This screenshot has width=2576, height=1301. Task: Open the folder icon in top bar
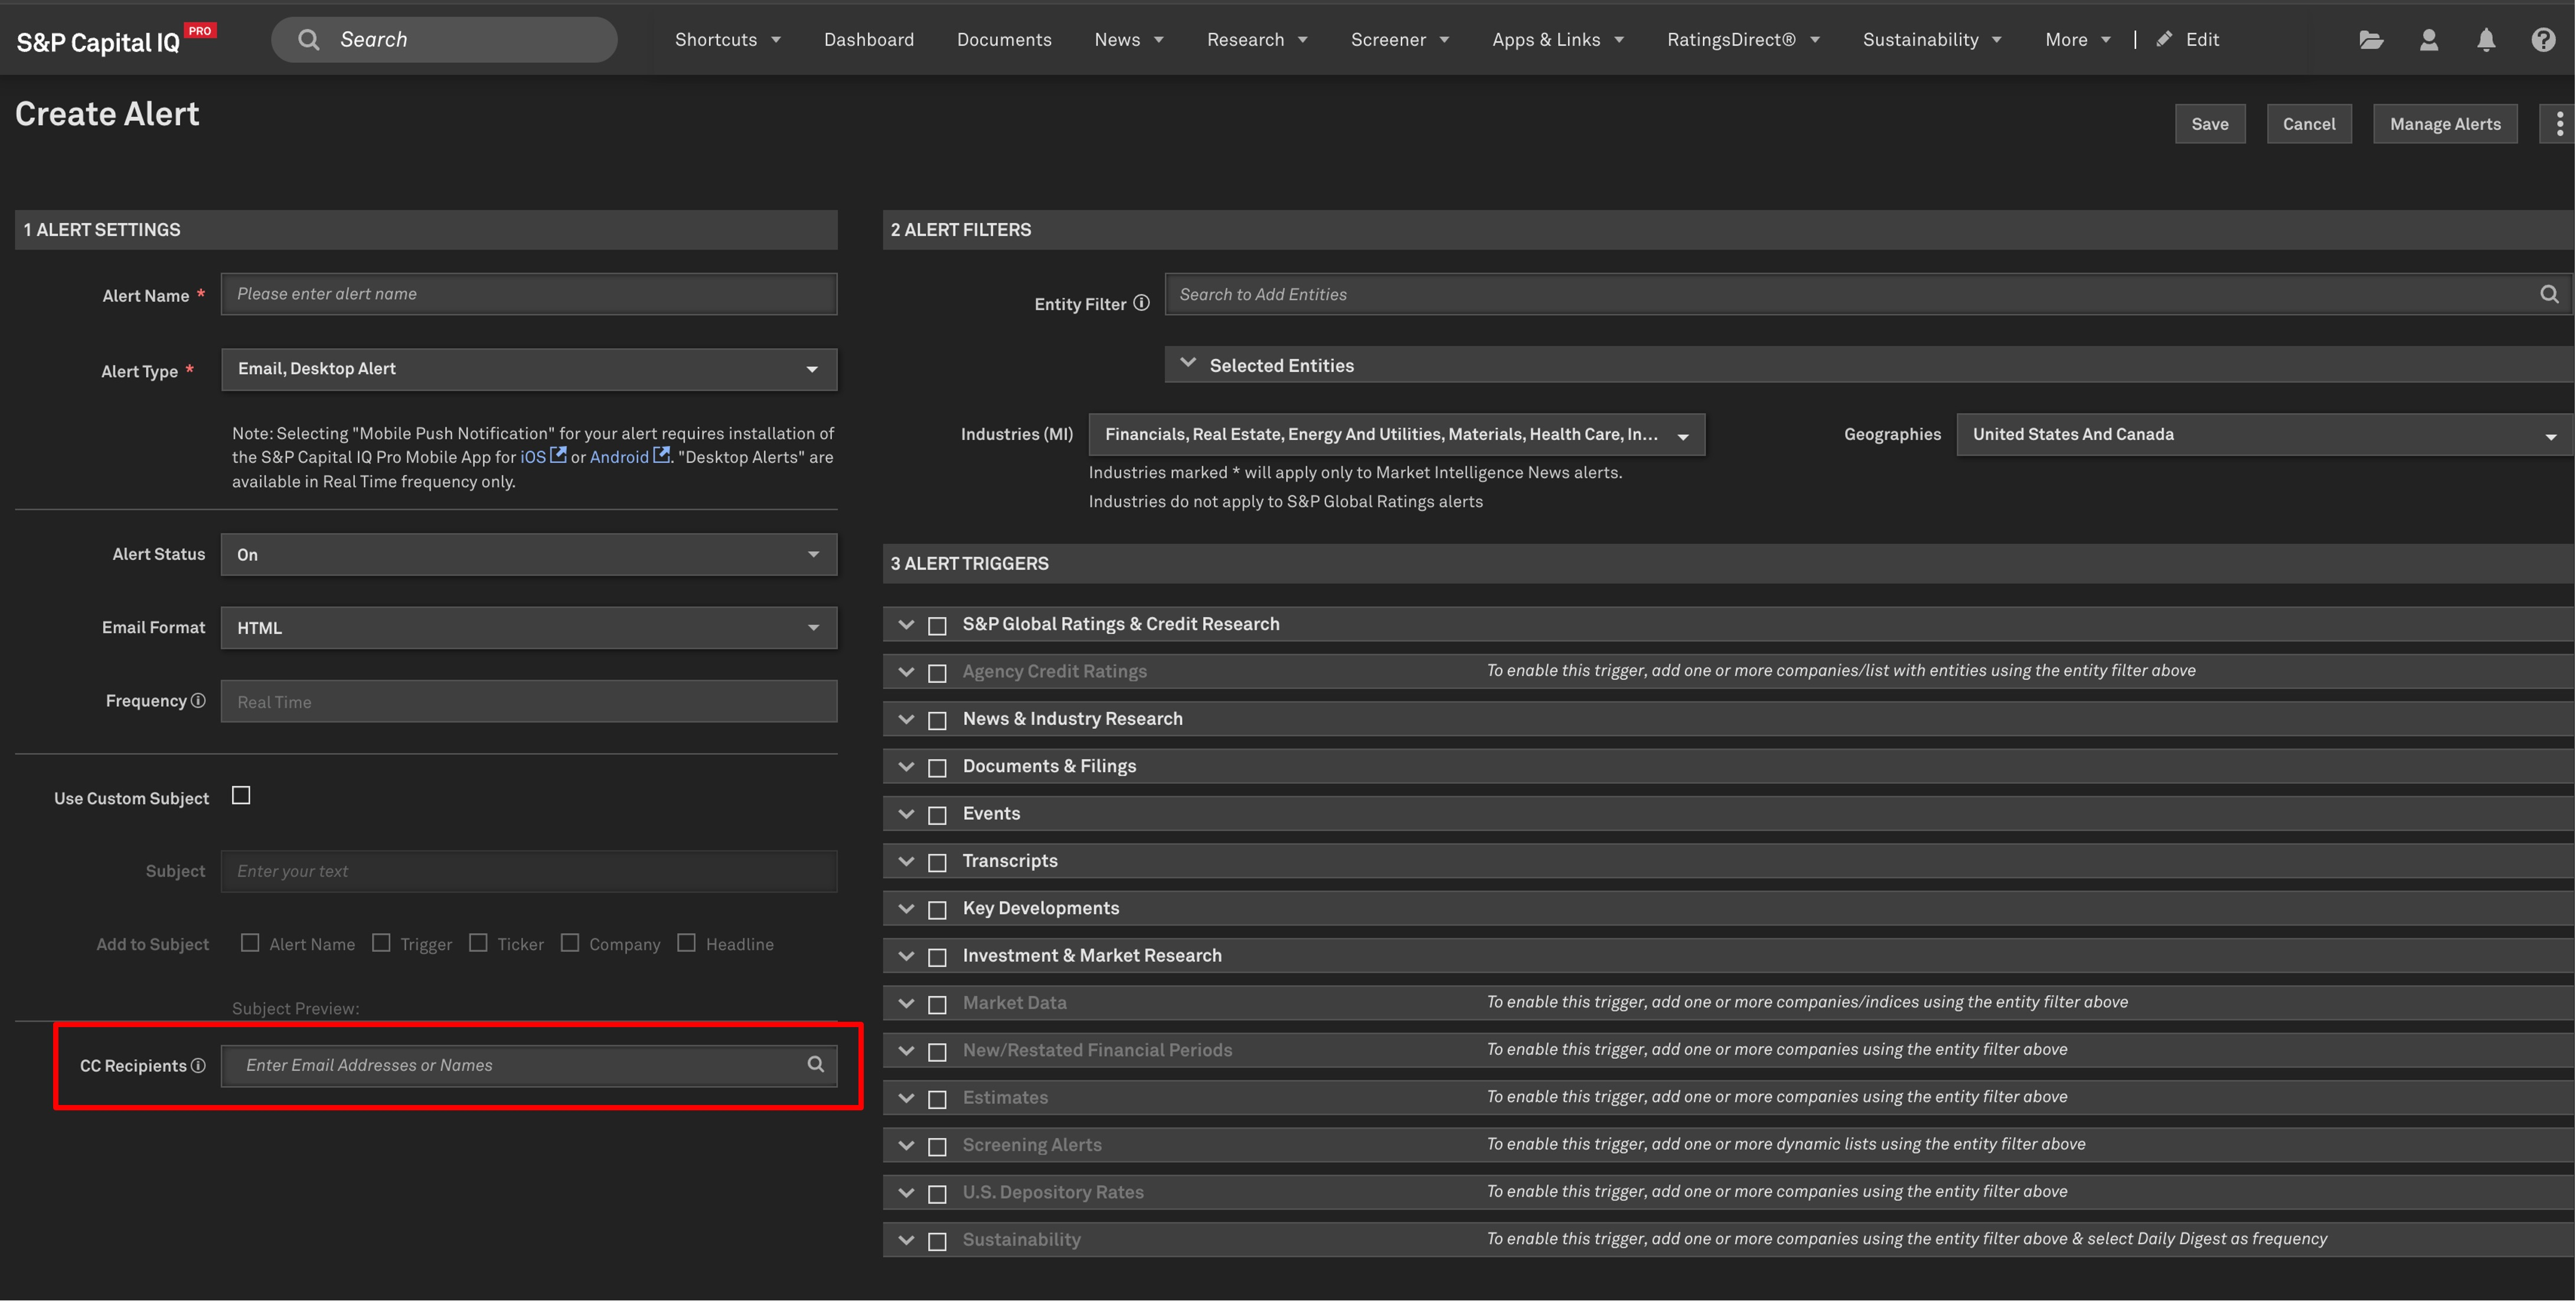(x=2371, y=40)
